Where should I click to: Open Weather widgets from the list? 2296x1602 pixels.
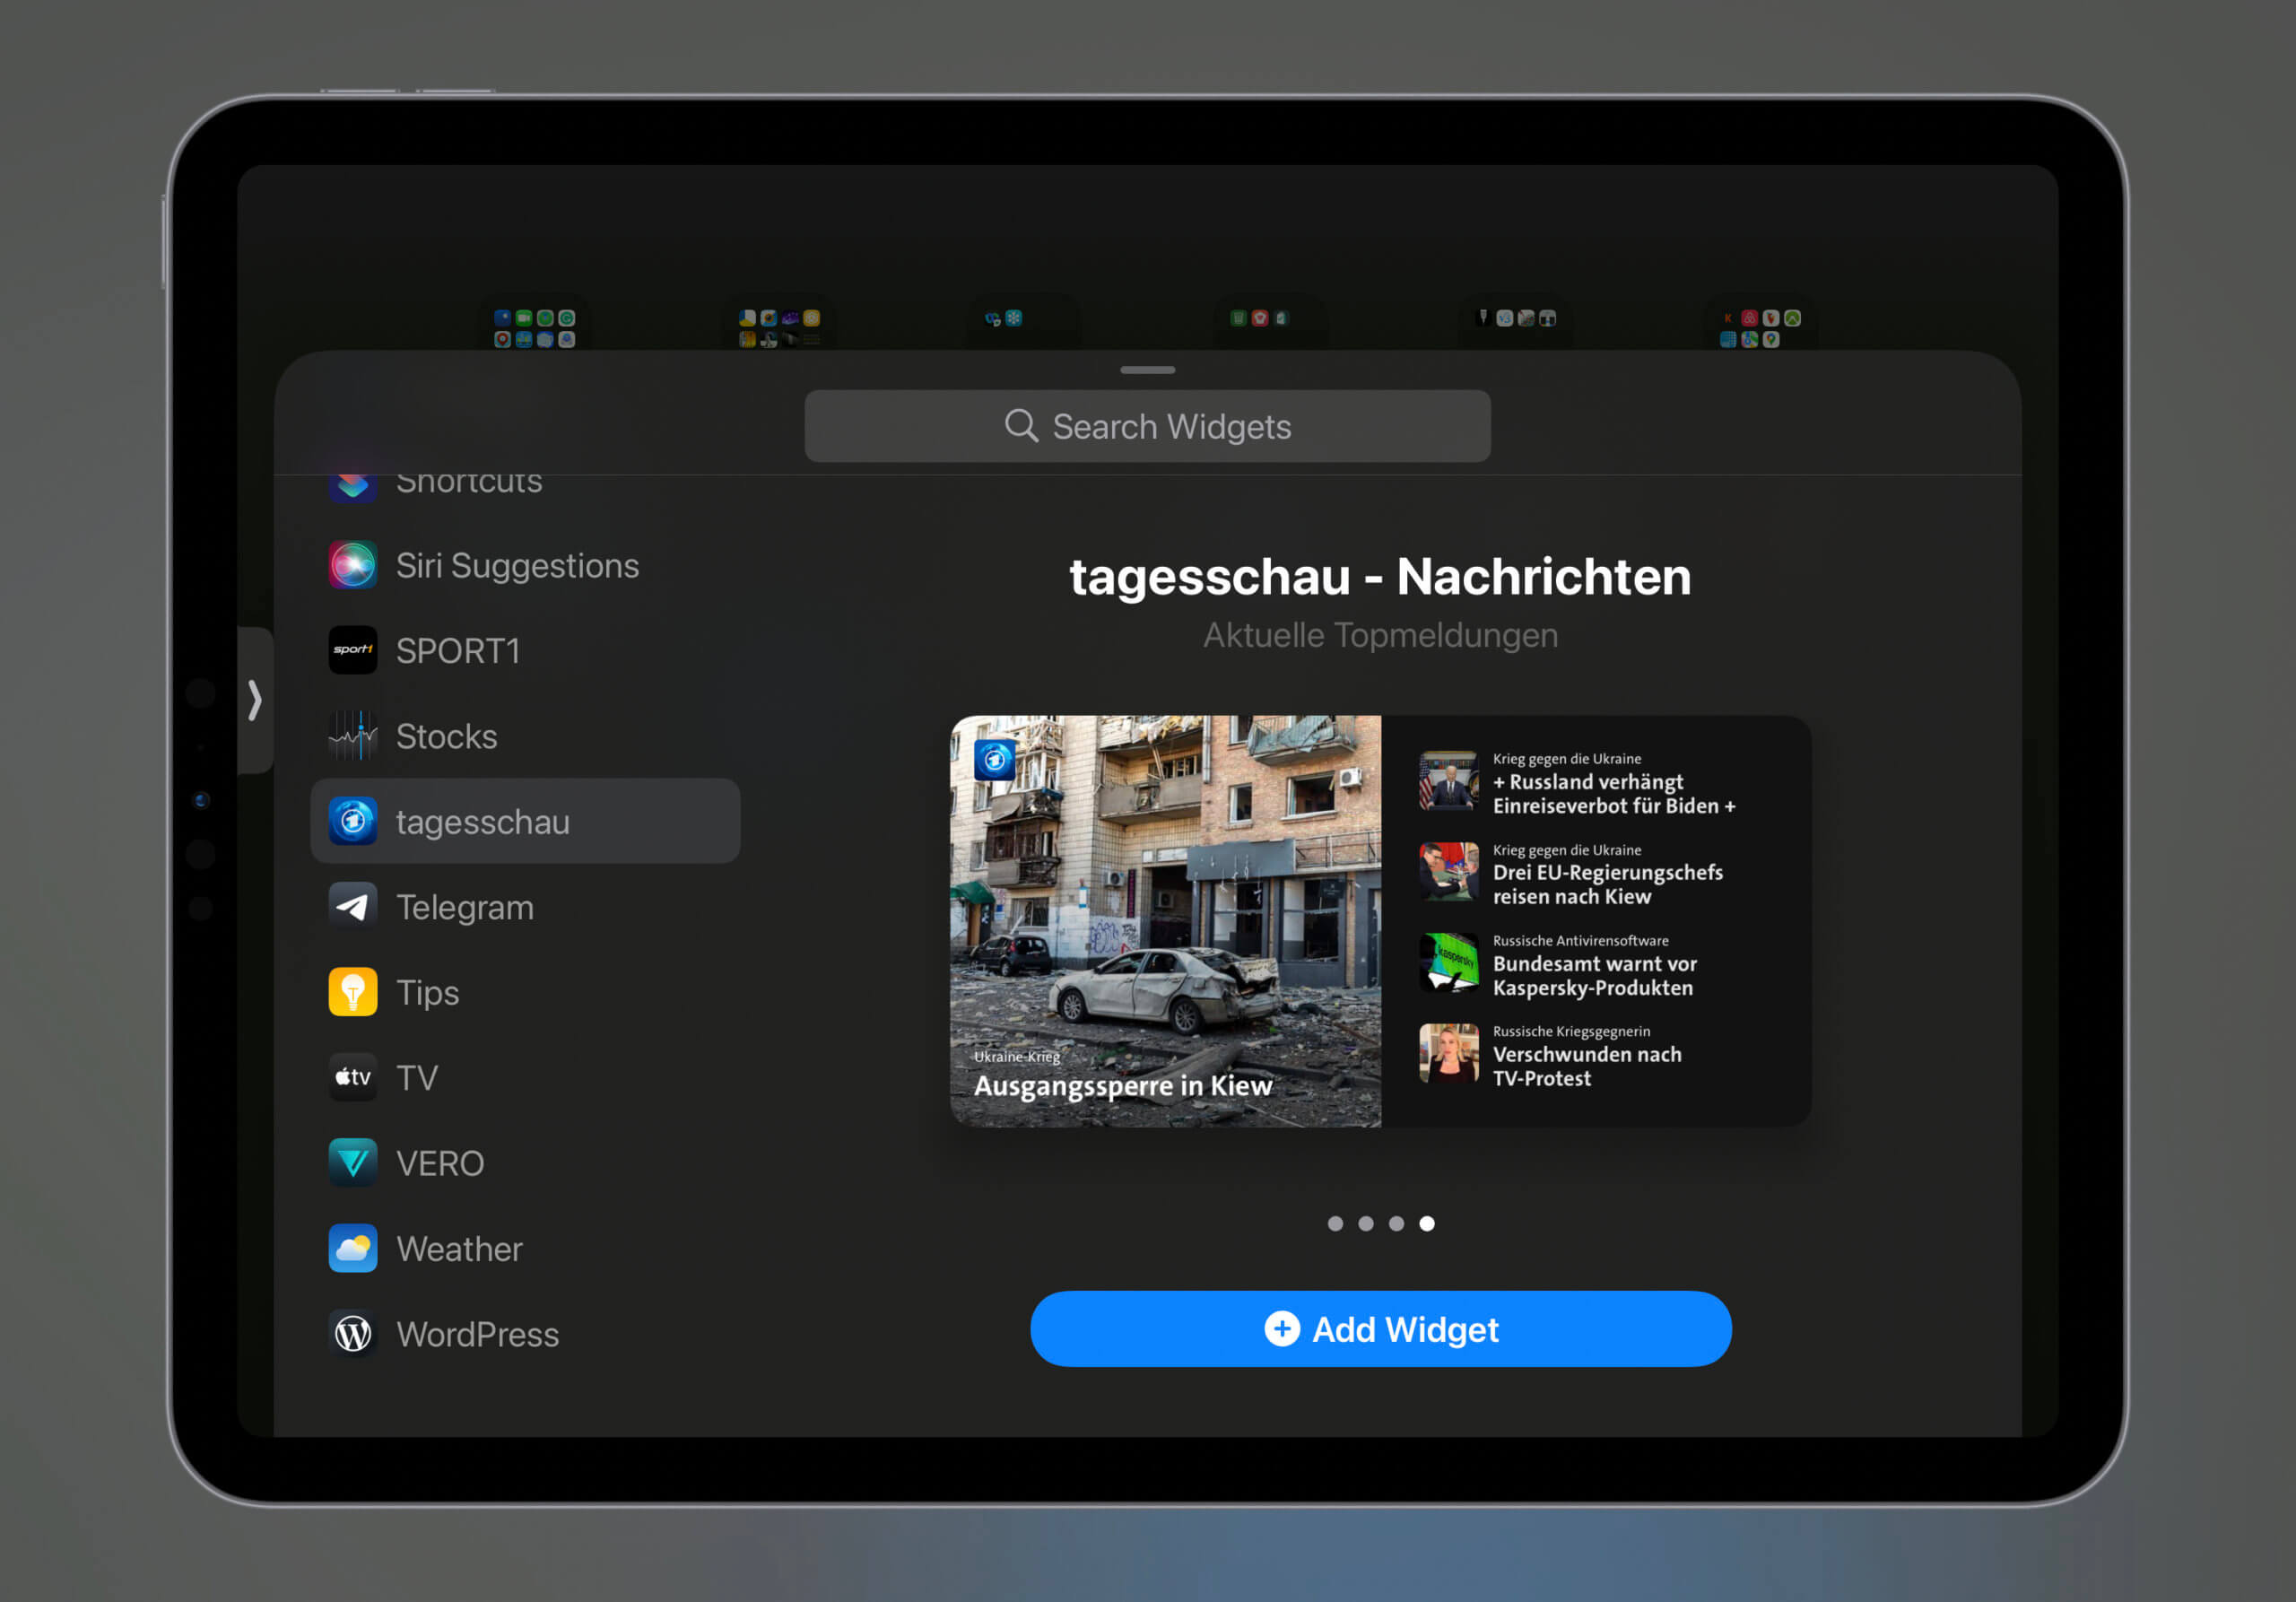pos(525,1248)
